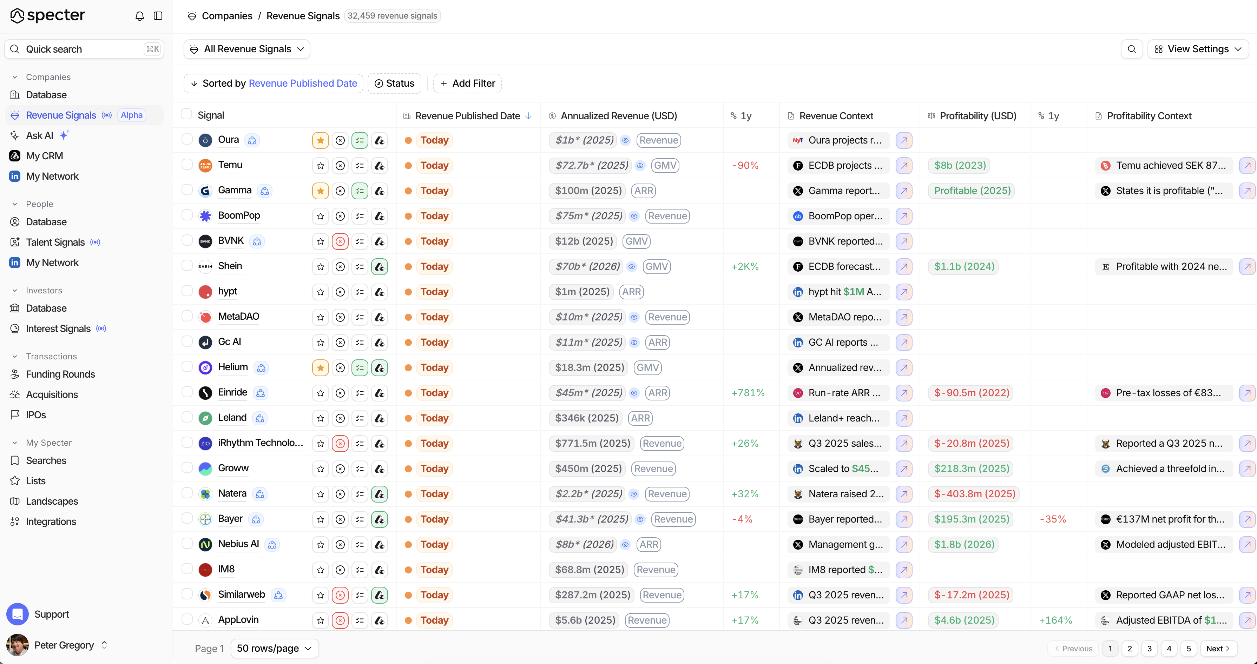Star the Temu row

tap(320, 165)
